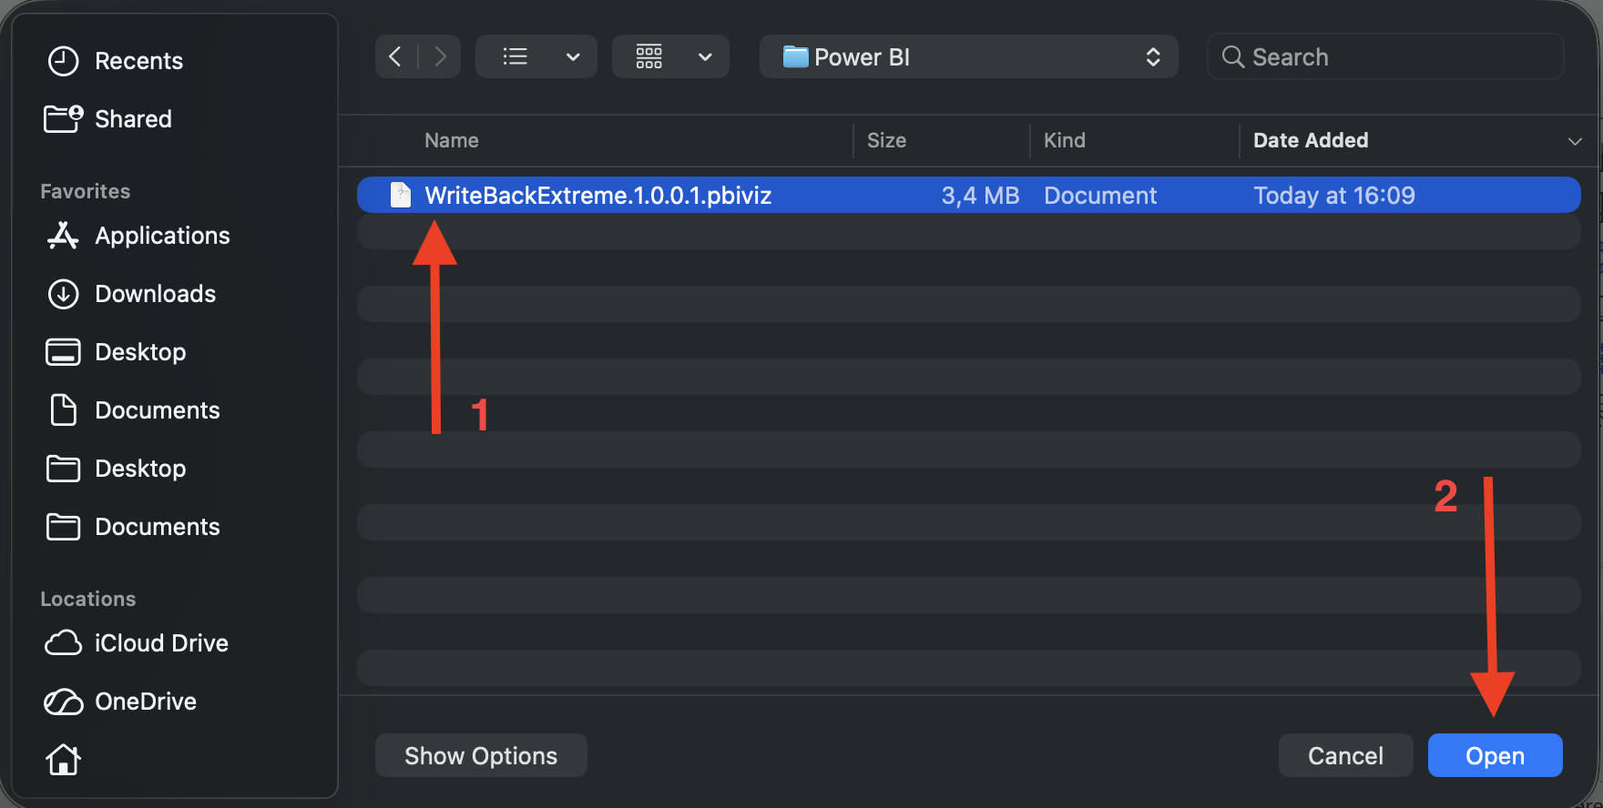The width and height of the screenshot is (1603, 808).
Task: Click Show Options button
Action: click(481, 755)
